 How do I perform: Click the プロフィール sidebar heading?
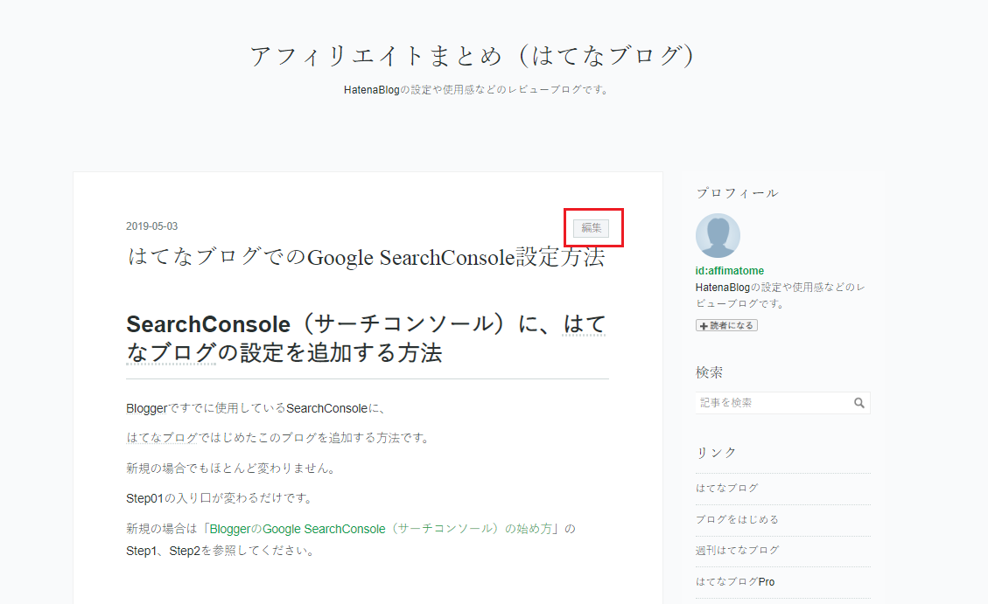pos(737,193)
